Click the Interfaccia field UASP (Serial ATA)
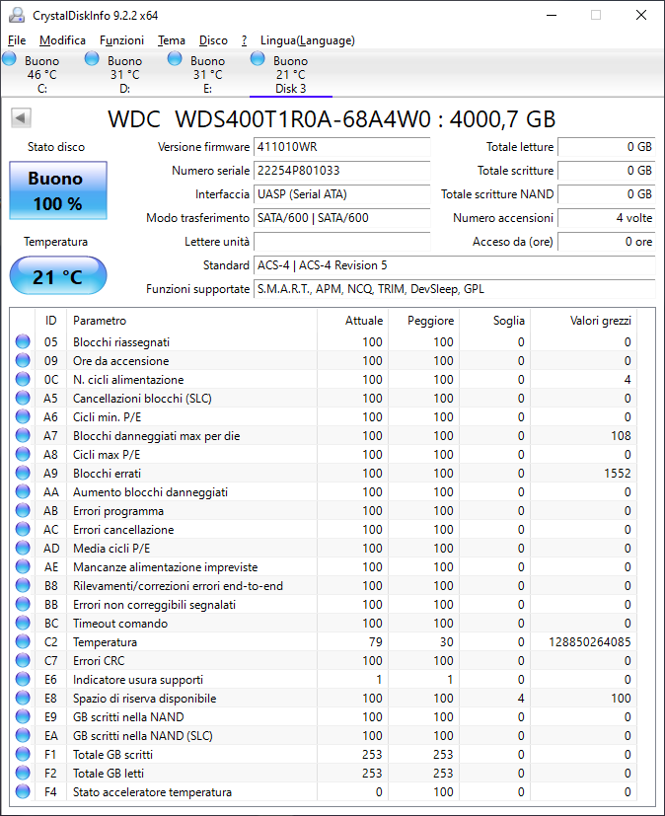 point(341,194)
